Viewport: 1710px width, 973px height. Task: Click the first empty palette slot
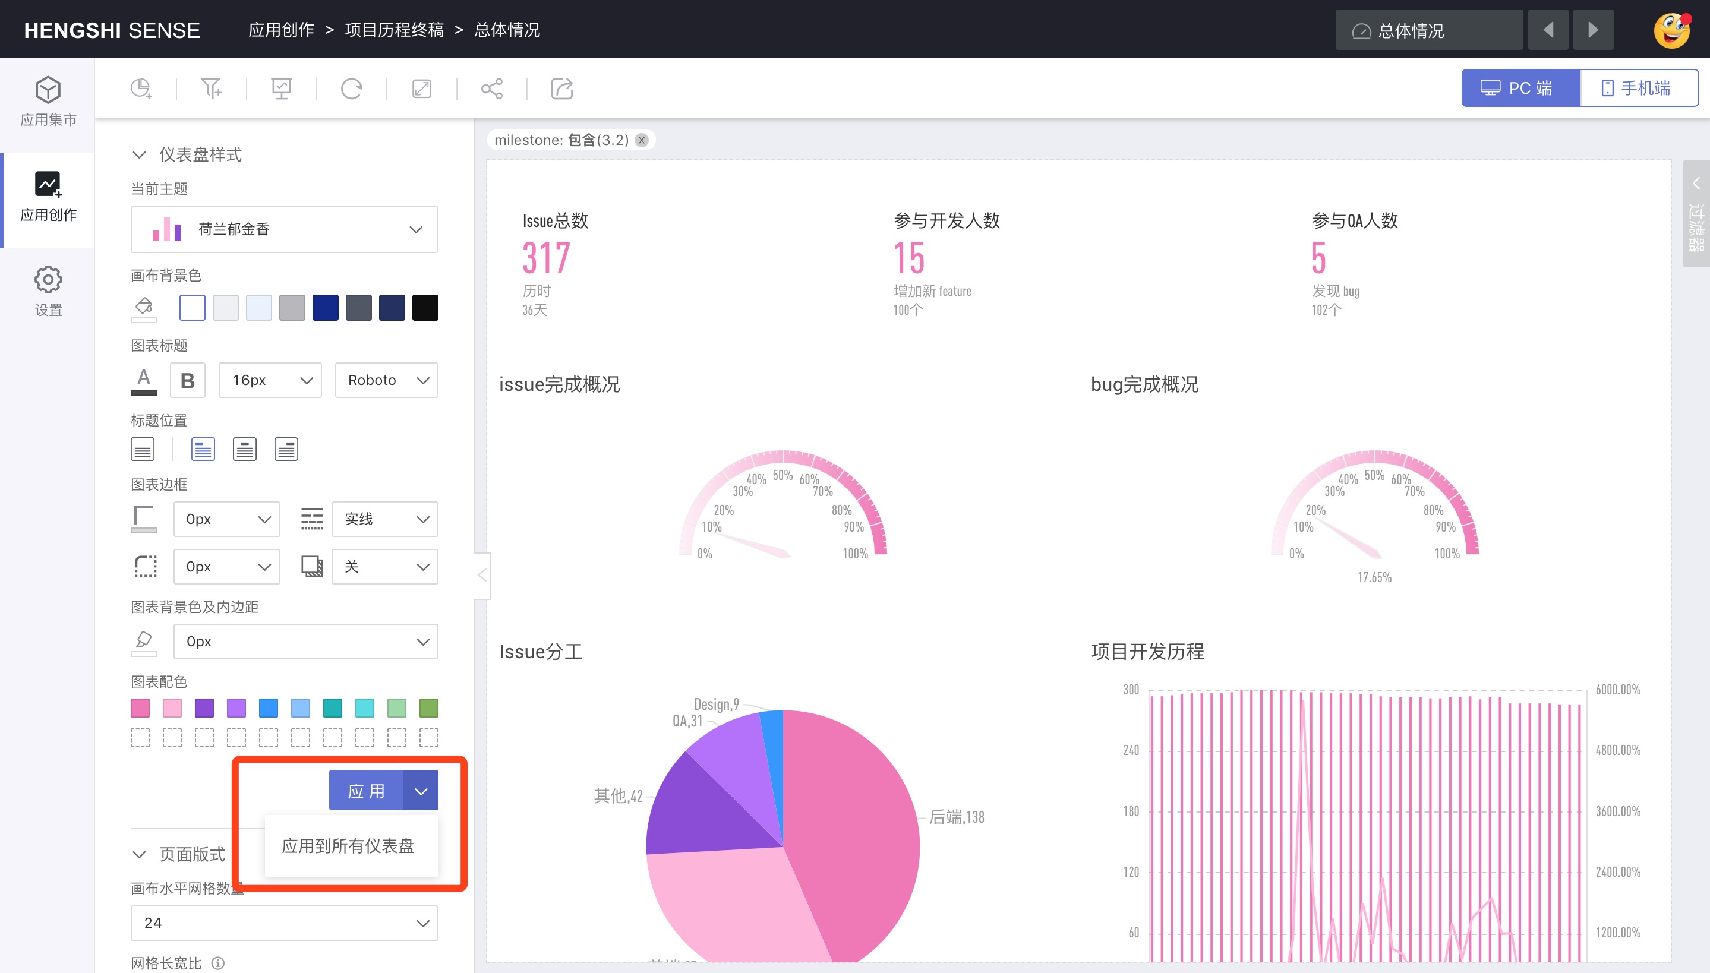click(x=140, y=738)
